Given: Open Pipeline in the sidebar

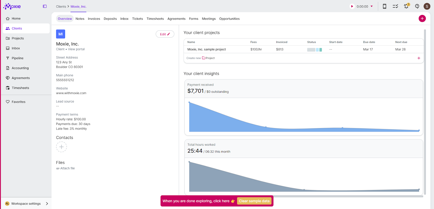Looking at the screenshot, I should point(26,58).
